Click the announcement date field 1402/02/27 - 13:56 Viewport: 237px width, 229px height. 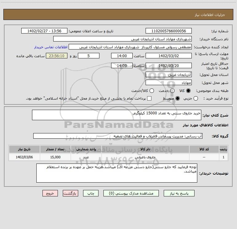pos(44,31)
